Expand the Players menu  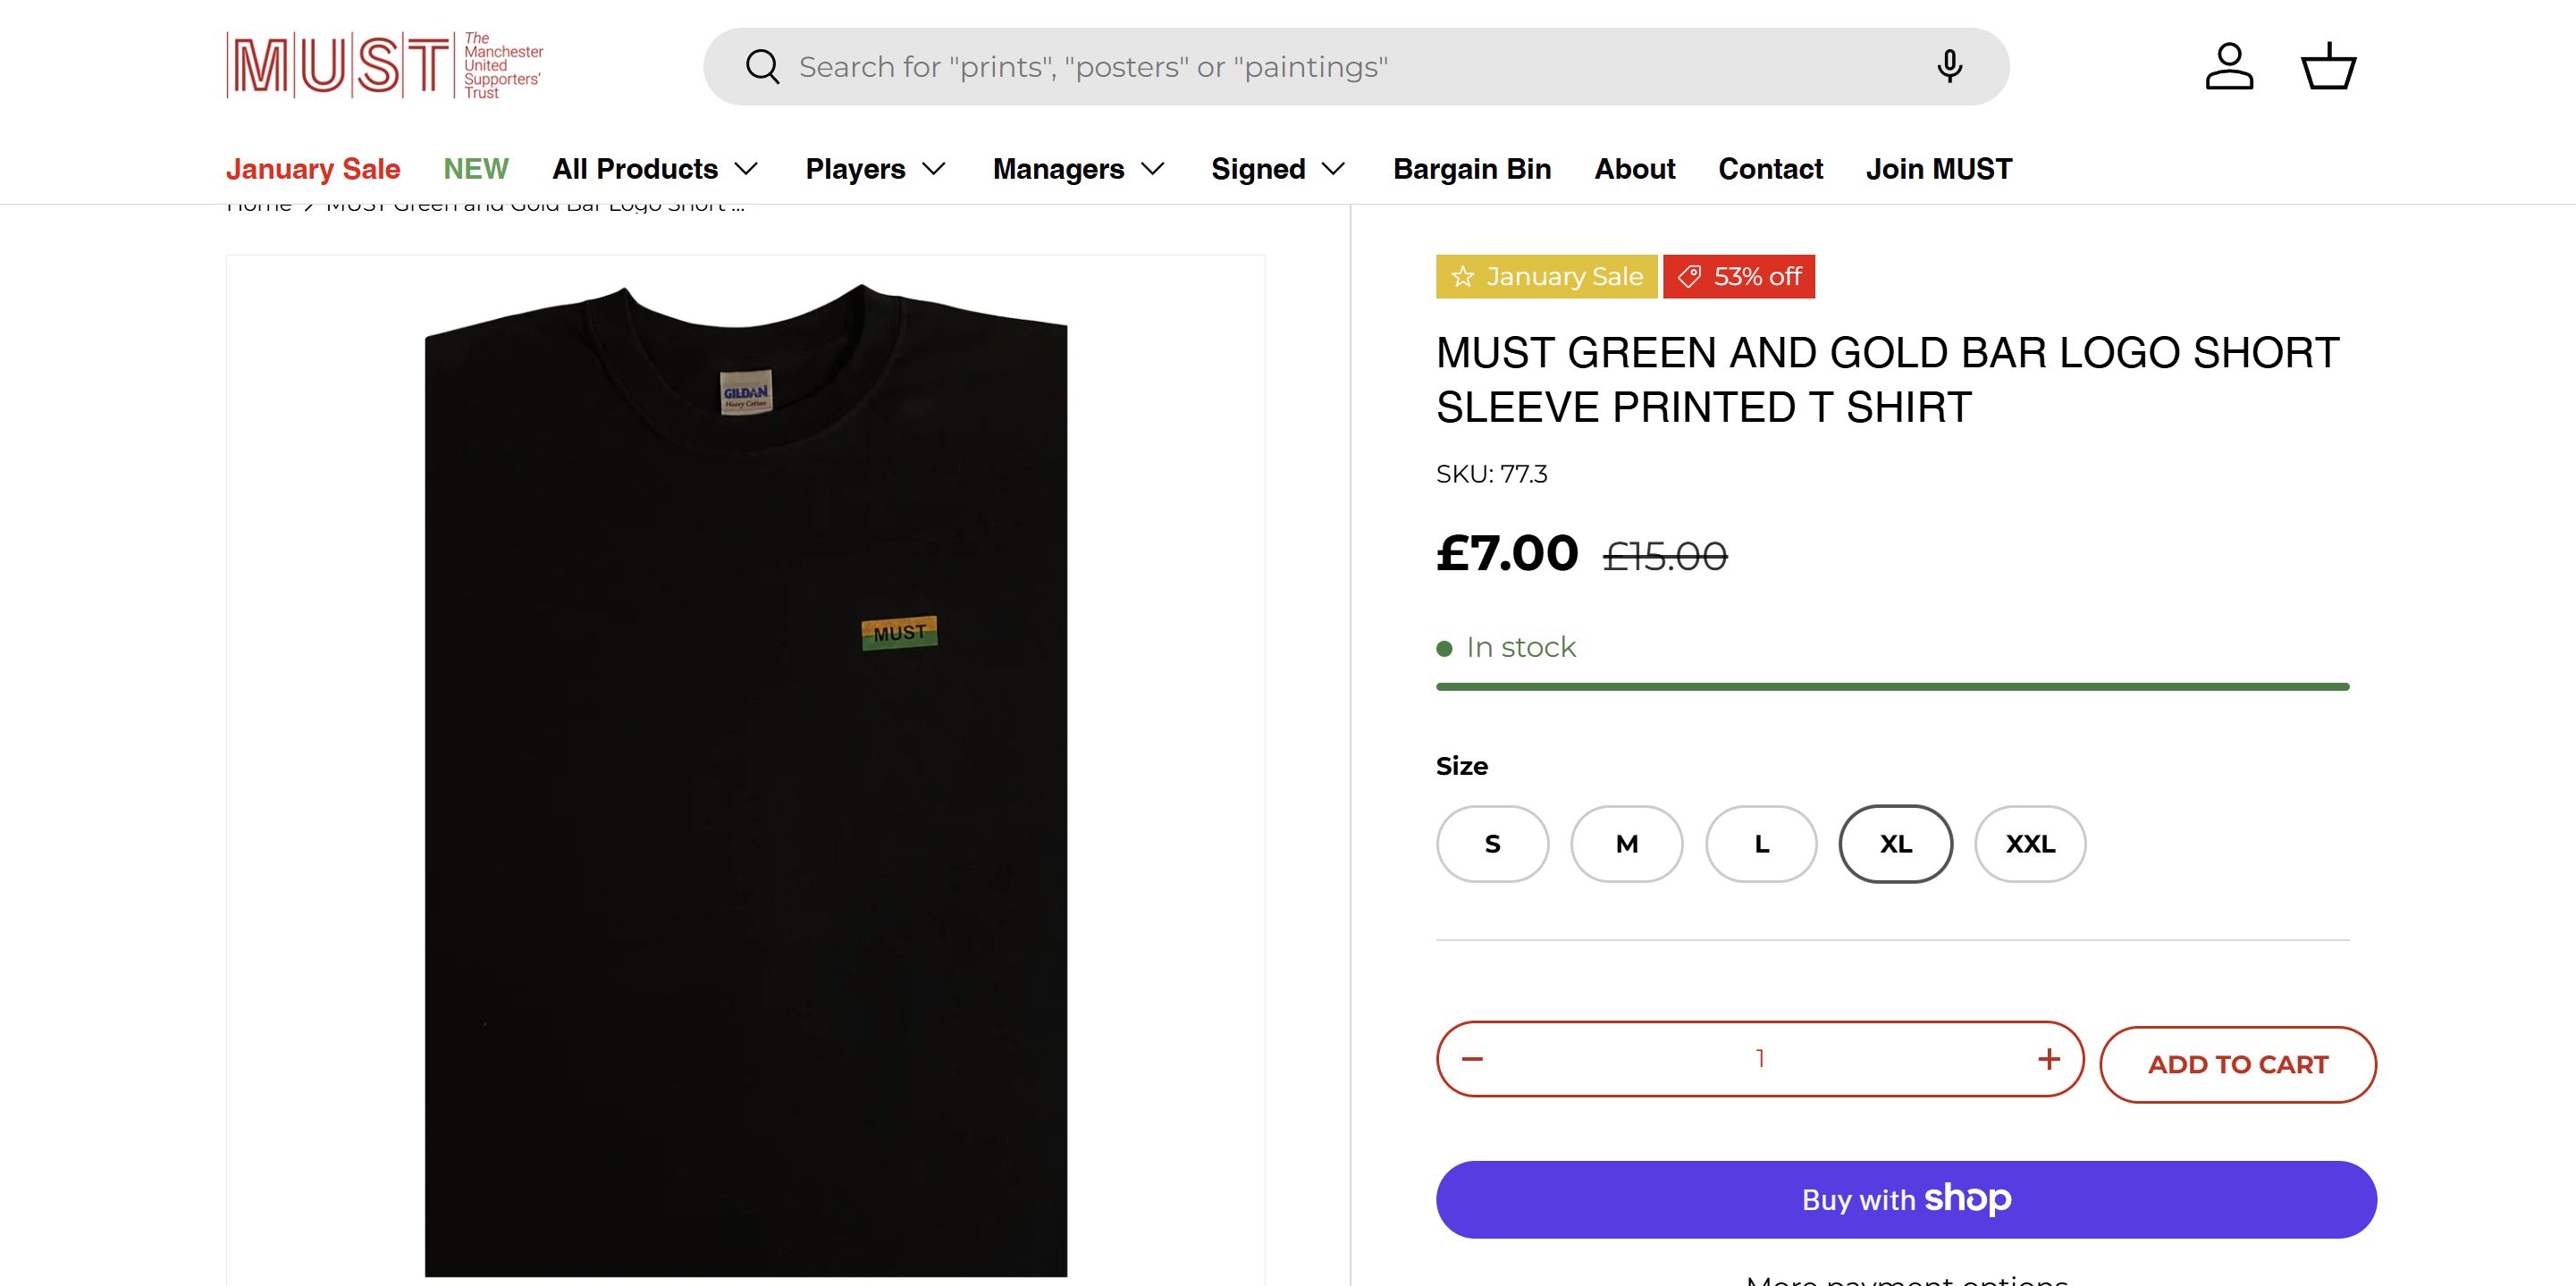click(876, 169)
